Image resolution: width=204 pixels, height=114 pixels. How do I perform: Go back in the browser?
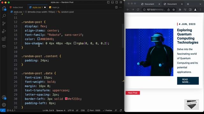(x=128, y=9)
